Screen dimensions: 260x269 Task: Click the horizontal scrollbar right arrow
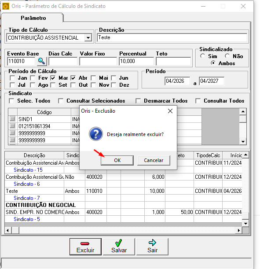click(239, 230)
